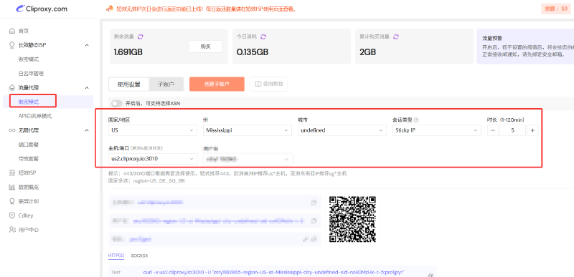This screenshot has width=574, height=277.
Task: Click the 购买 purchase button
Action: point(205,47)
